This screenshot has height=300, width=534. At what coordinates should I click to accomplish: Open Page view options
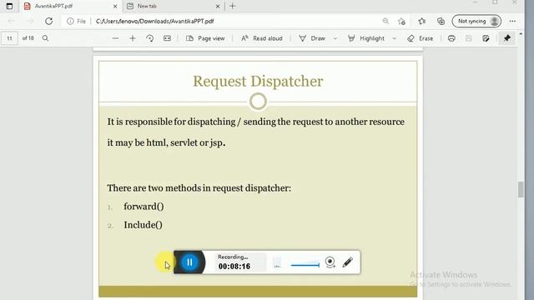pyautogui.click(x=205, y=38)
